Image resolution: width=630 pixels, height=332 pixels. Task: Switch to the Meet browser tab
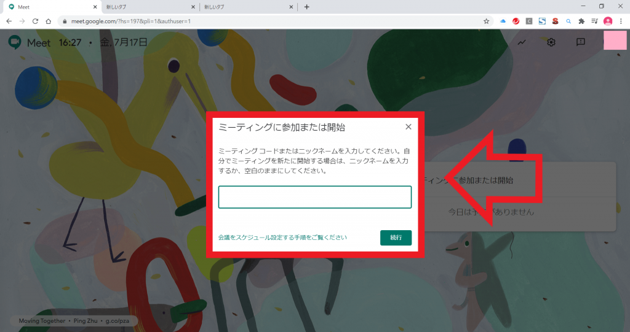click(50, 7)
